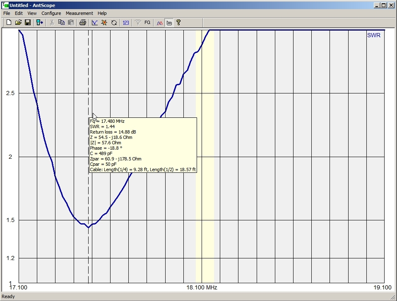Screen dimensions: 397x301
Task: Click the Ready status bar text
Action: click(x=8, y=296)
